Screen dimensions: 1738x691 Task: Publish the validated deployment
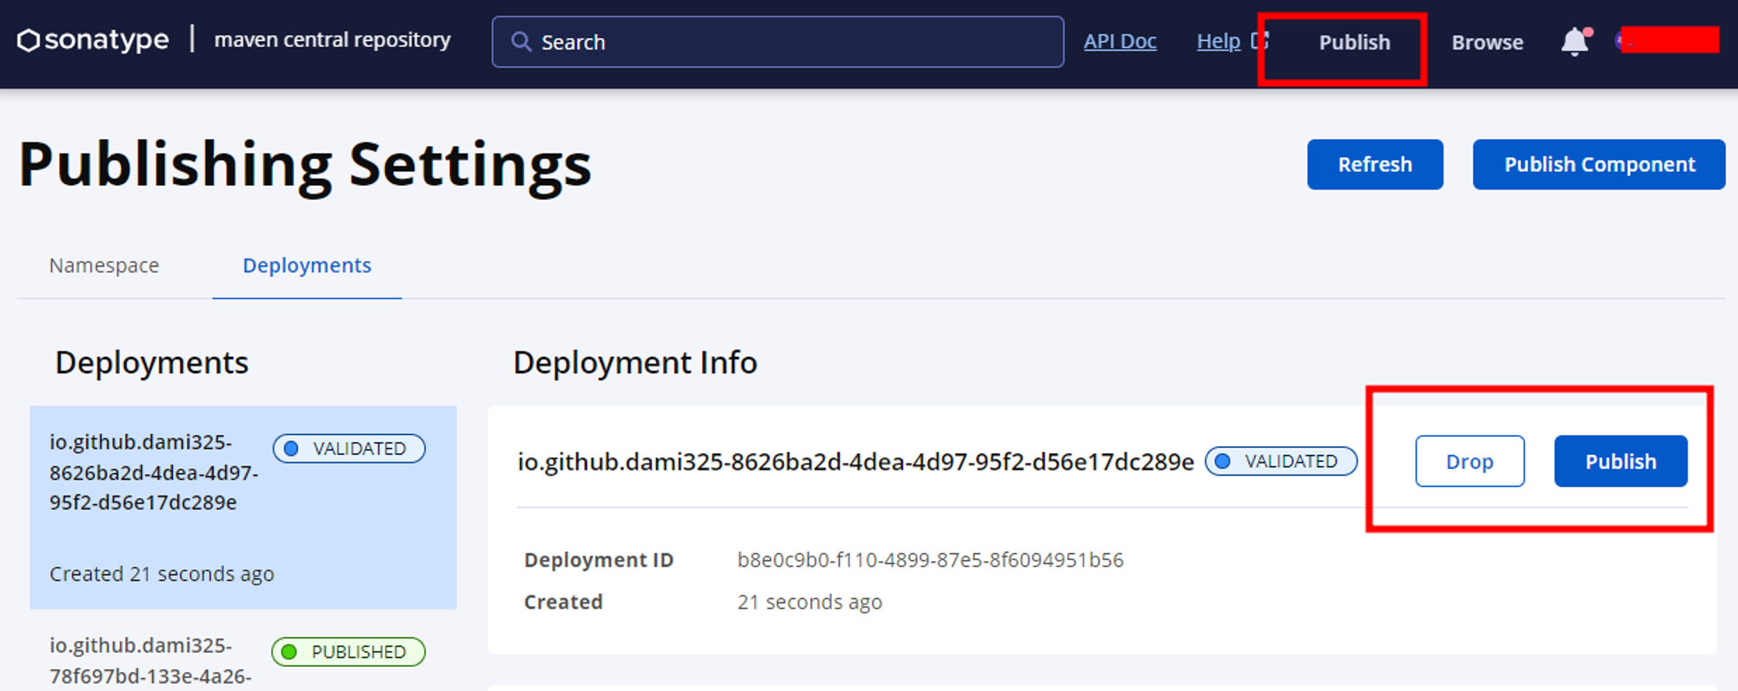click(1621, 461)
